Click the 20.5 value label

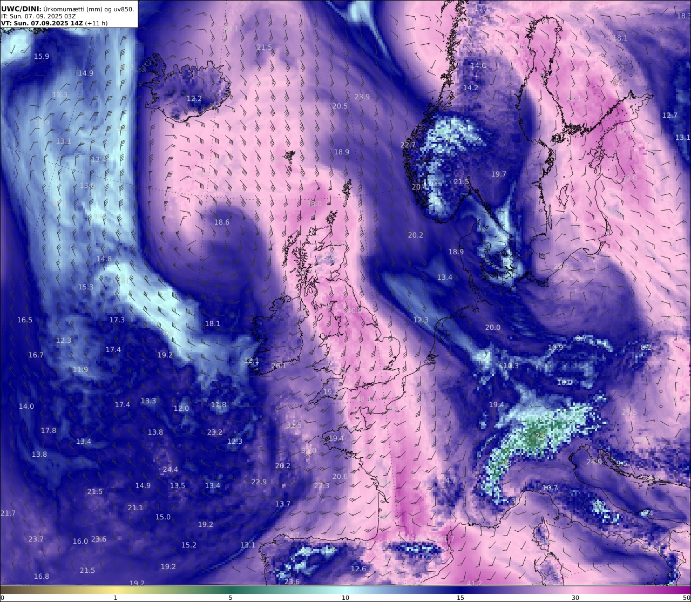340,106
